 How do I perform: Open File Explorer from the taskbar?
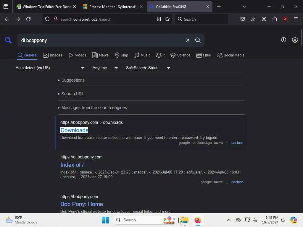pos(185,220)
